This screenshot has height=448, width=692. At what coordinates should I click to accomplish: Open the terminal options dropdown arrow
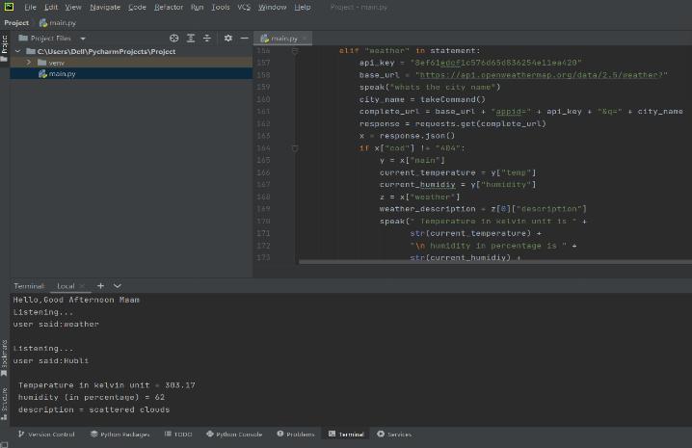pyautogui.click(x=118, y=286)
